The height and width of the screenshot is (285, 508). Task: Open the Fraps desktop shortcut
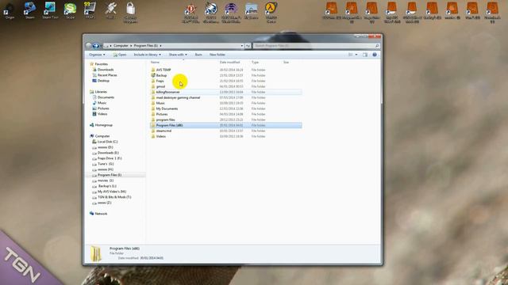pos(90,10)
